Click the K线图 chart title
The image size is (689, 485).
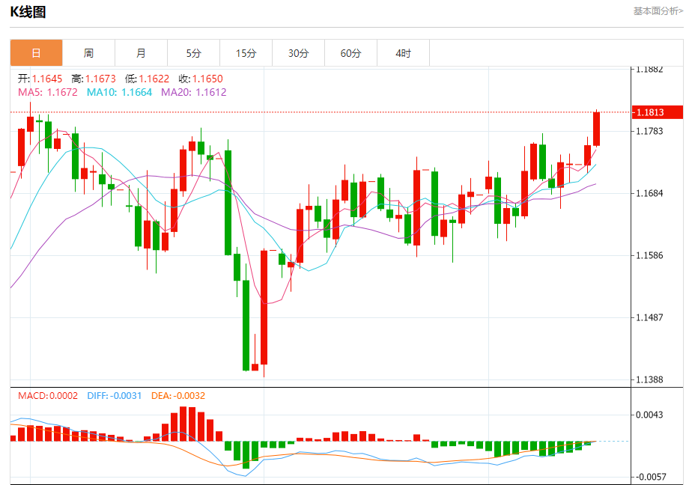pyautogui.click(x=28, y=12)
